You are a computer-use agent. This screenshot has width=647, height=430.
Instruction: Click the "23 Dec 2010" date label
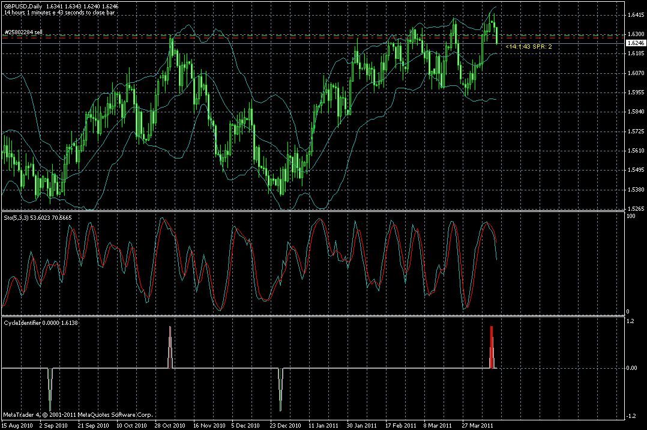pos(286,425)
